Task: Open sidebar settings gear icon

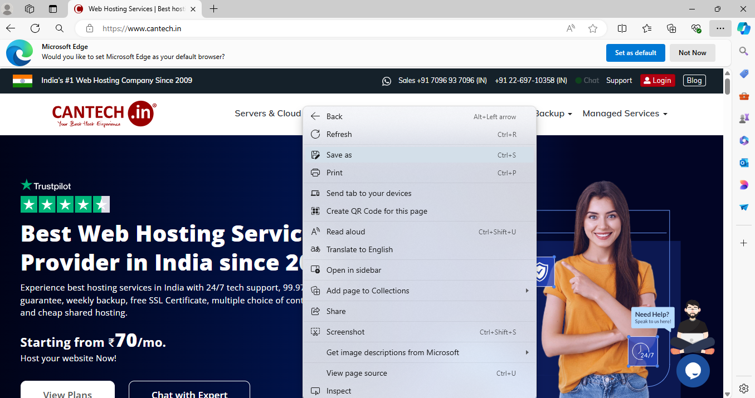Action: coord(744,388)
